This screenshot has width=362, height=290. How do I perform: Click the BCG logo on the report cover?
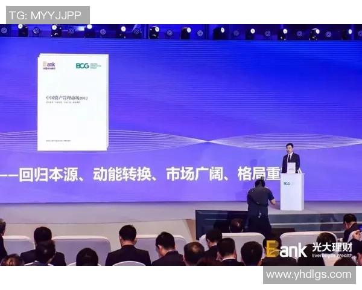[x=83, y=65]
